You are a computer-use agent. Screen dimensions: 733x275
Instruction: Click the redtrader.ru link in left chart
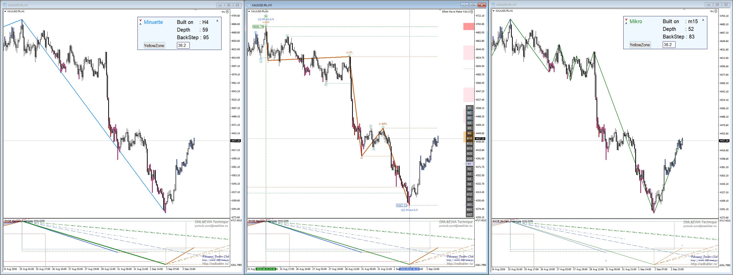pos(215,264)
